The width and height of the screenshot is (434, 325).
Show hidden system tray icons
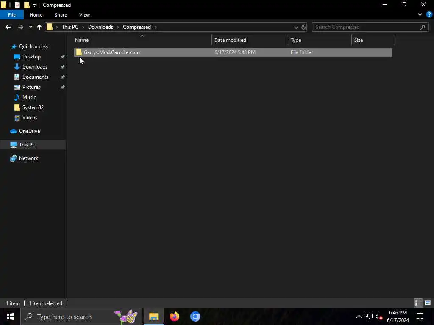(x=359, y=317)
